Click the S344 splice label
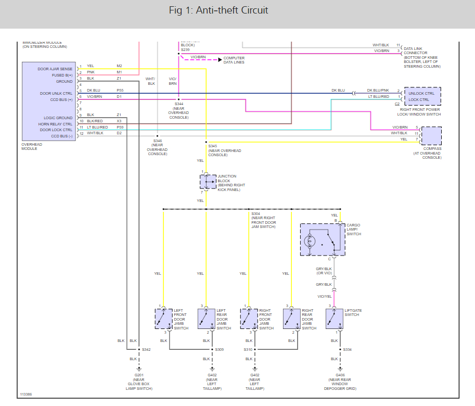Image resolution: width=475 pixels, height=406 pixels. (179, 104)
